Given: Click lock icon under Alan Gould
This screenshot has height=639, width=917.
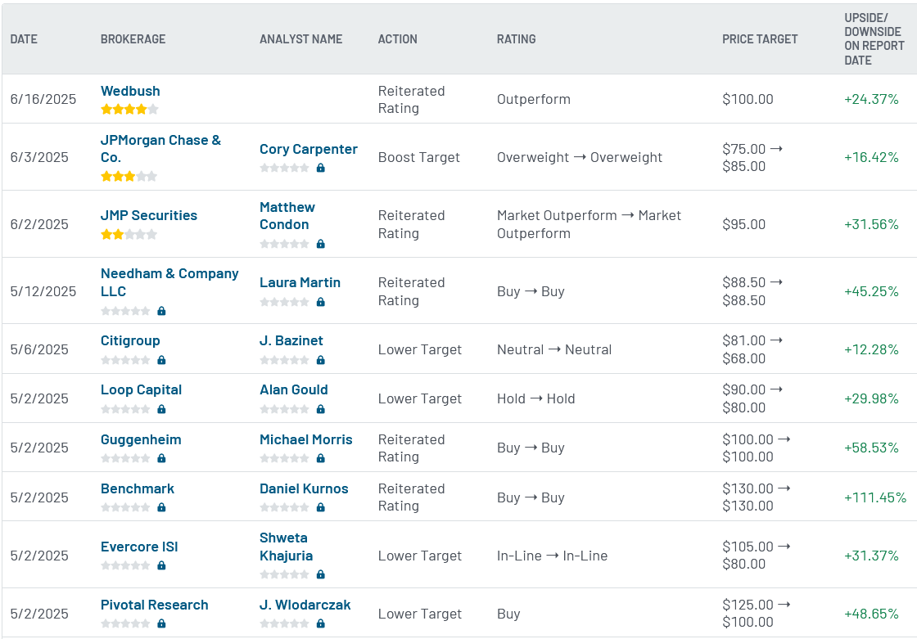Looking at the screenshot, I should pyautogui.click(x=320, y=409).
